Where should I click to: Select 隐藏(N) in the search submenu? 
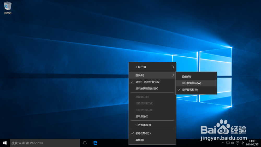coord(196,77)
